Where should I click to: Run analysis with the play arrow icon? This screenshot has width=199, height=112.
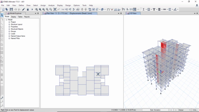[32, 9]
